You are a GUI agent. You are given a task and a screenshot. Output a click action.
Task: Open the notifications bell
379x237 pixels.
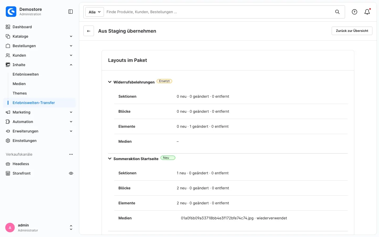coord(367,12)
